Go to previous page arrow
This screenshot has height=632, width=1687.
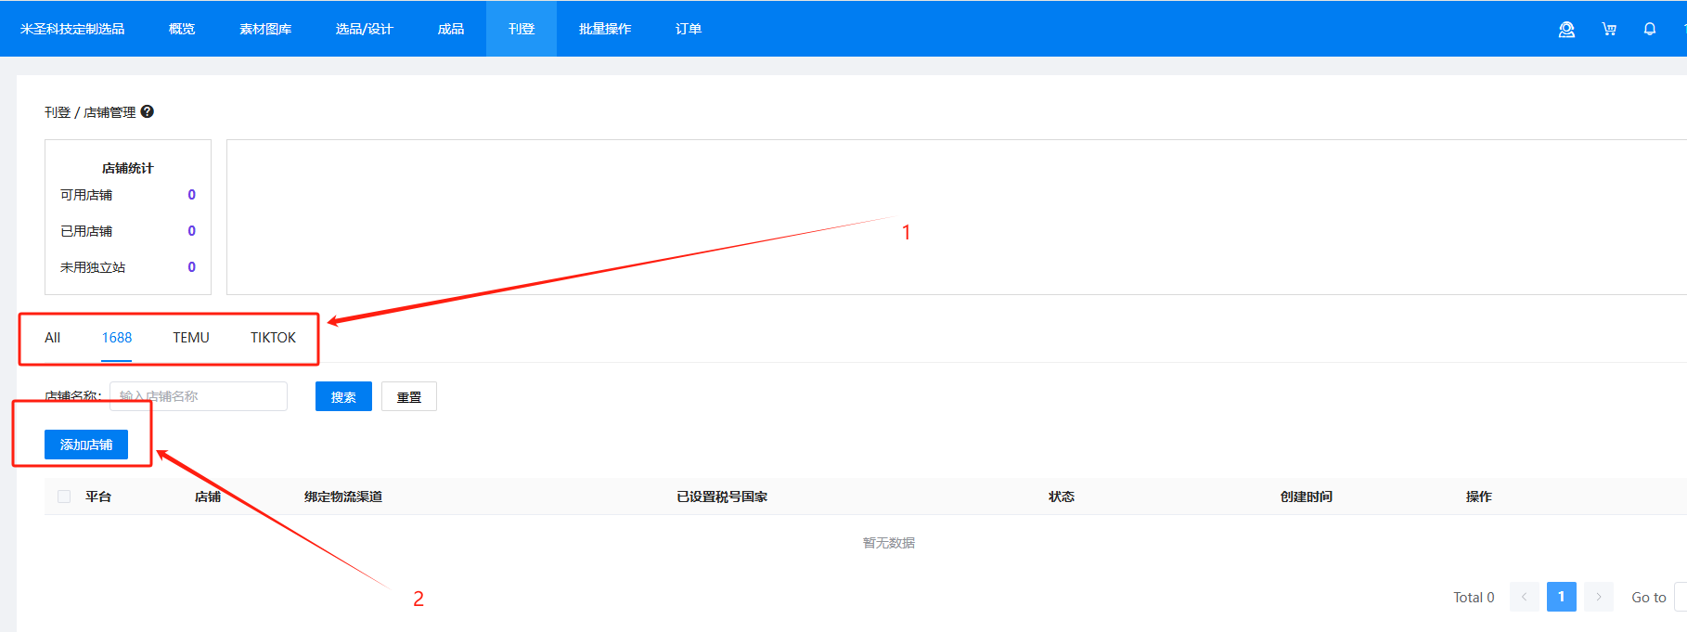(x=1524, y=597)
